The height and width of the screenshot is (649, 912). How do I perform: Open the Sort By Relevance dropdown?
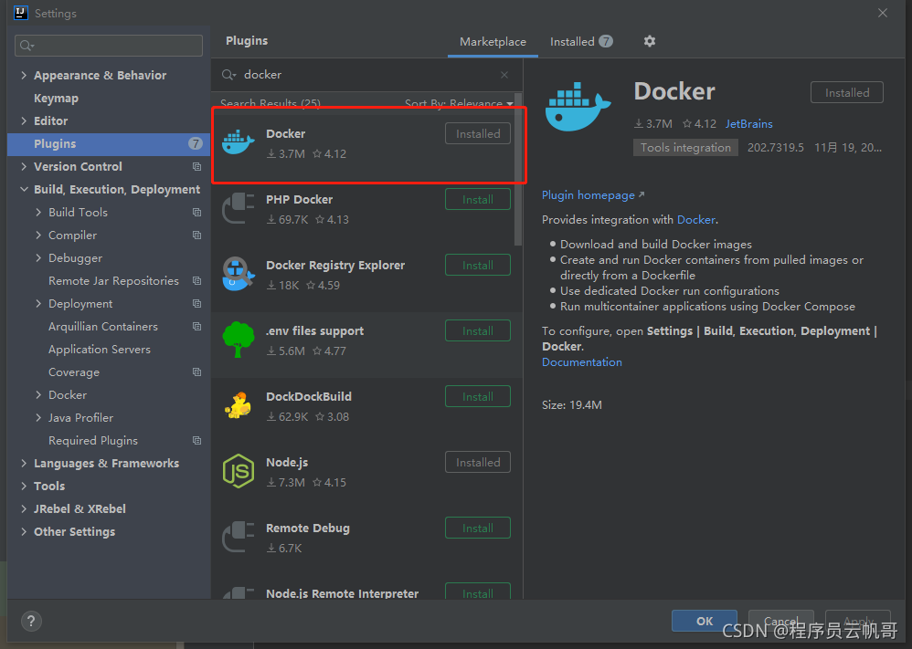[x=459, y=103]
